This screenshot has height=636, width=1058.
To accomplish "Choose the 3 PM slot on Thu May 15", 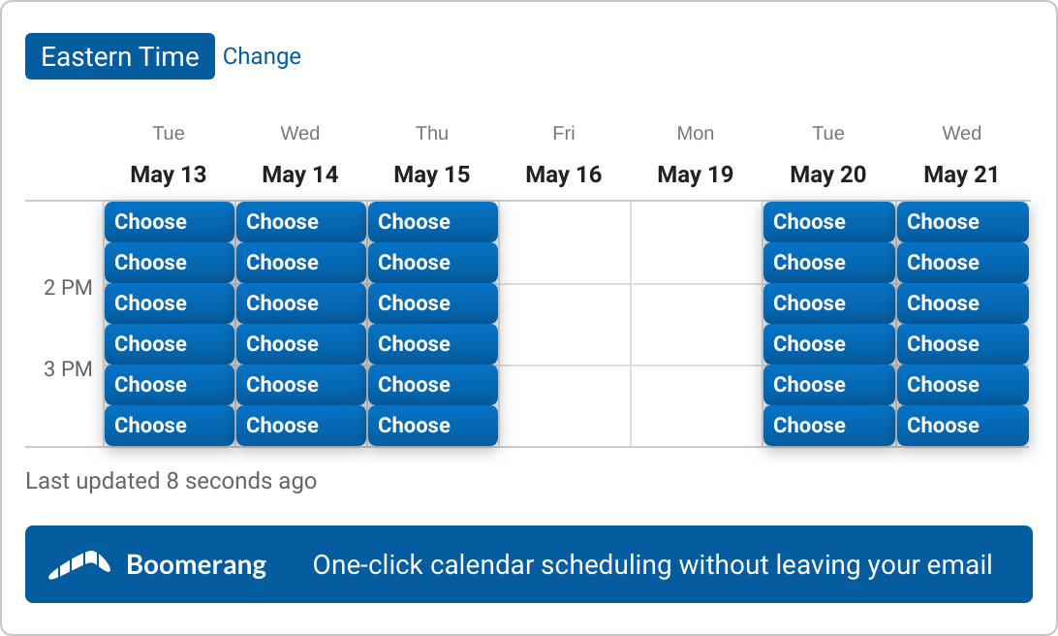I will [432, 385].
